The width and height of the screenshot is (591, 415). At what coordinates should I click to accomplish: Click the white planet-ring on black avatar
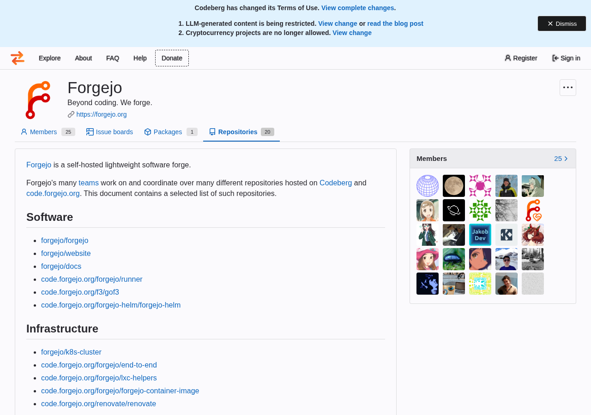[x=454, y=210]
